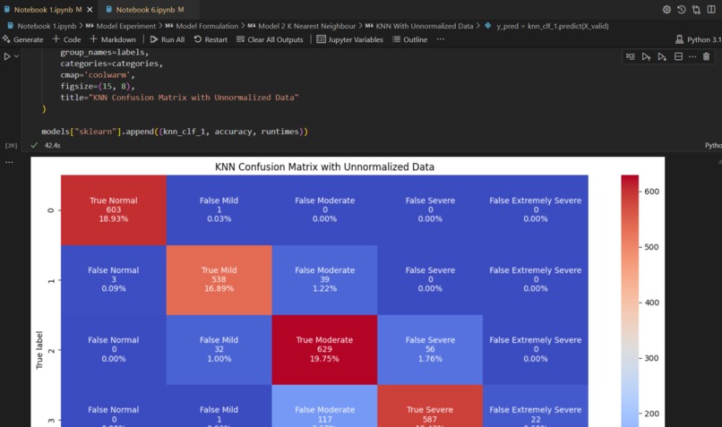Run the current cell play icon
722x427 pixels.
pos(7,56)
